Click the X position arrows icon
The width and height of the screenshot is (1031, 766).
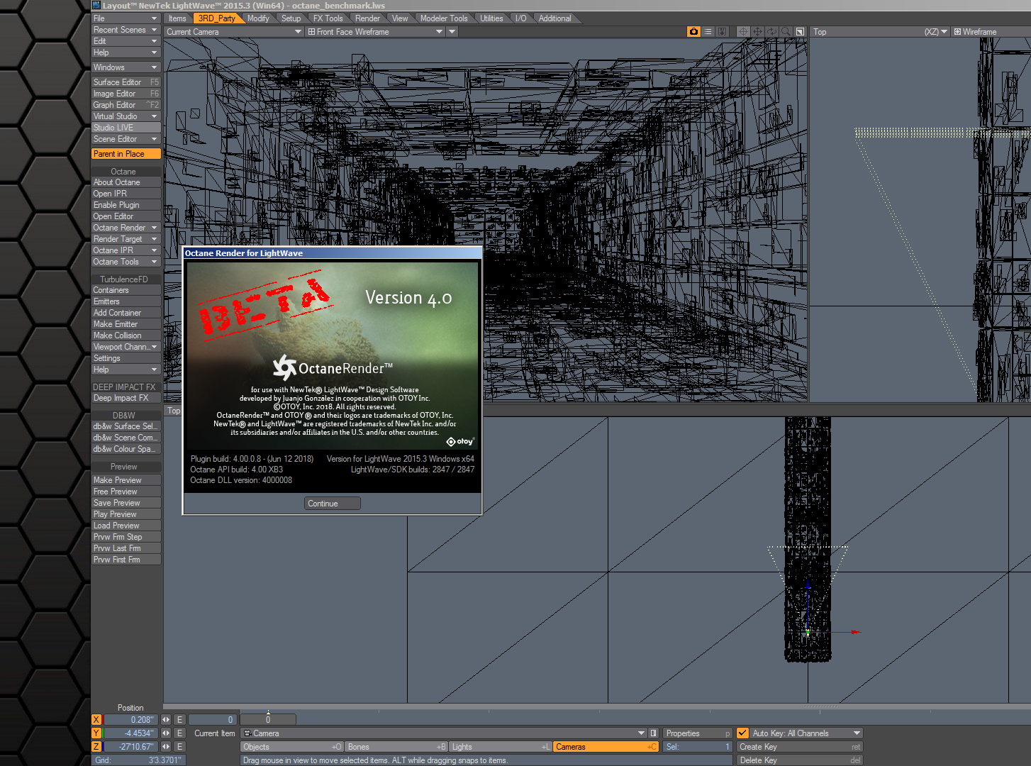[166, 720]
